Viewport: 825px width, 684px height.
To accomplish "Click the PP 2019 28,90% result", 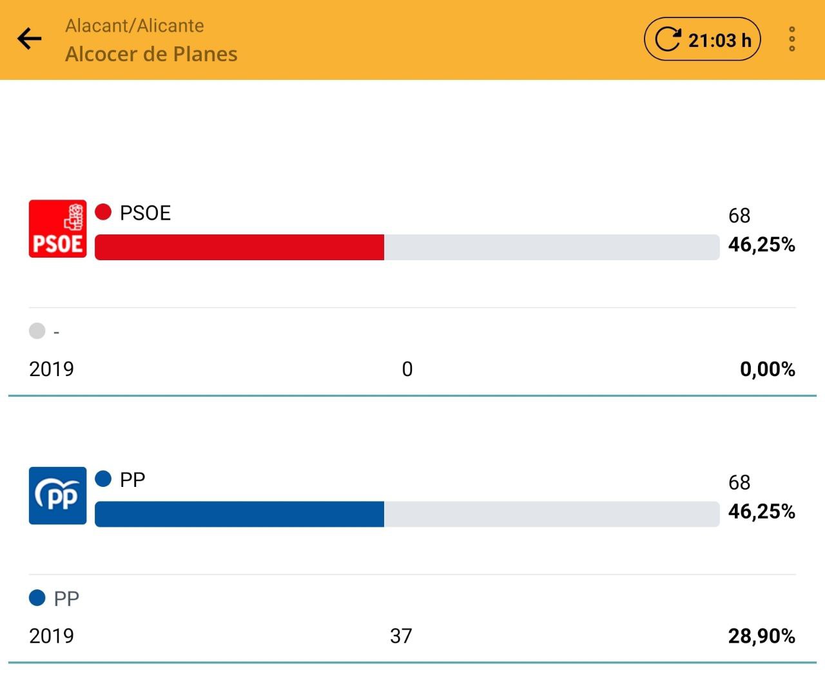I will click(761, 636).
